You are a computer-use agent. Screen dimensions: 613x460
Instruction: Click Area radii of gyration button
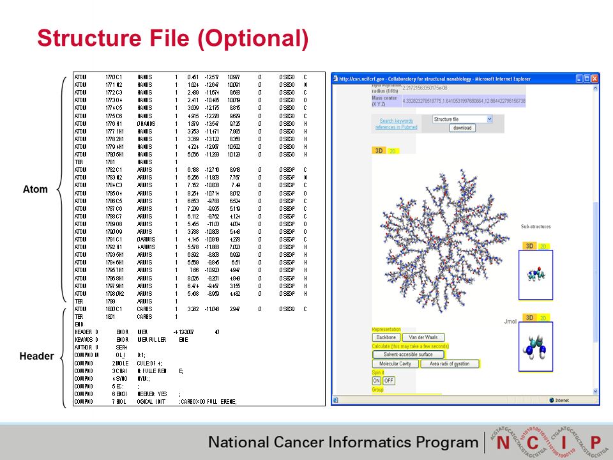coord(450,364)
